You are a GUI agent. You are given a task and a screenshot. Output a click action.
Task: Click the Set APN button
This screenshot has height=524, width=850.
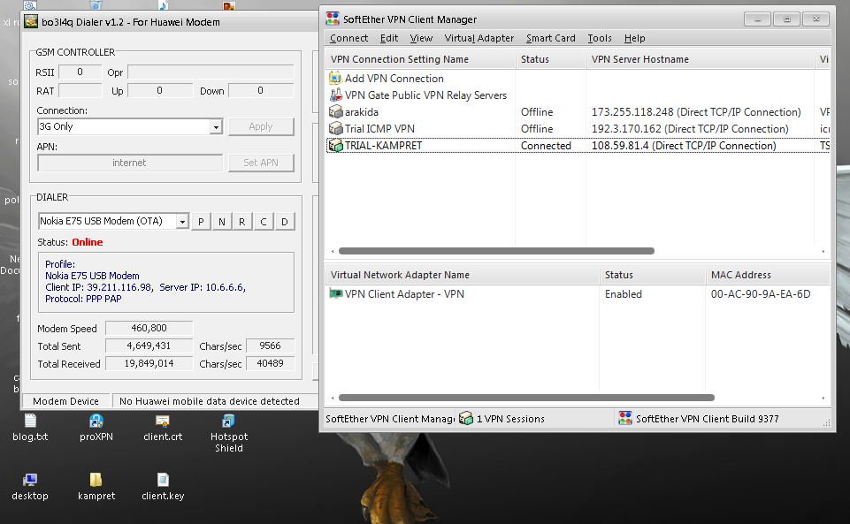coord(261,163)
